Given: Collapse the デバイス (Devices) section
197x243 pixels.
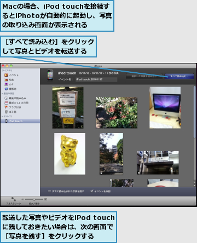Looking at the screenshot, I should pyautogui.click(x=3, y=117).
